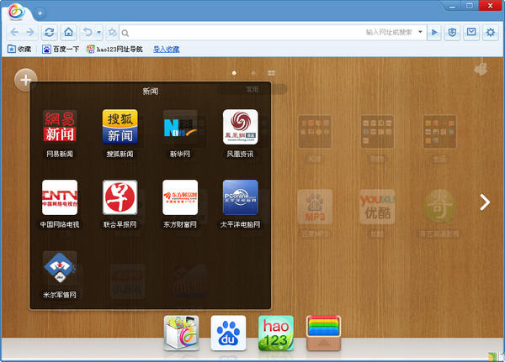Refresh the page
The image size is (505, 362).
pos(50,32)
